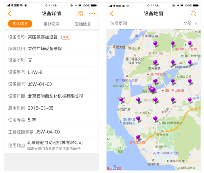
Task: Tap purple pin below 厦门艾美酒店
Action: 155,44
